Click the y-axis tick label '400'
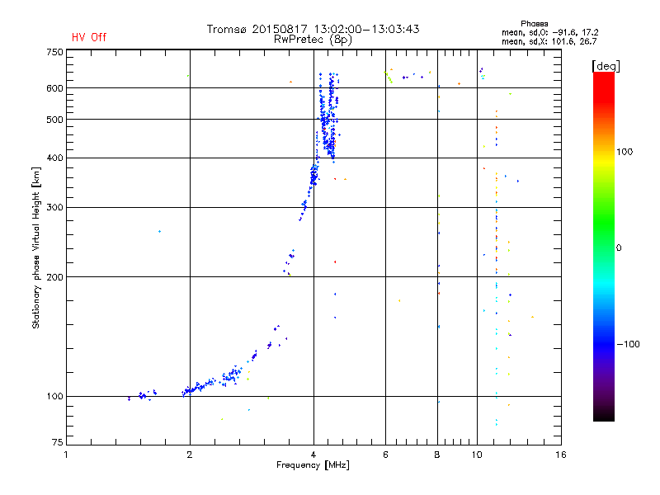Image resolution: width=660 pixels, height=495 pixels. (54, 158)
